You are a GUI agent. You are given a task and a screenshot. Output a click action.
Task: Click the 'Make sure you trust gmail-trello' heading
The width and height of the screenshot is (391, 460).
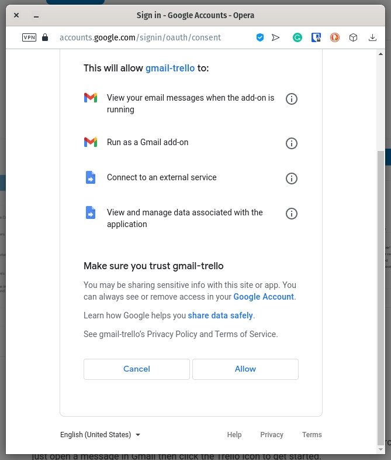[x=154, y=266]
